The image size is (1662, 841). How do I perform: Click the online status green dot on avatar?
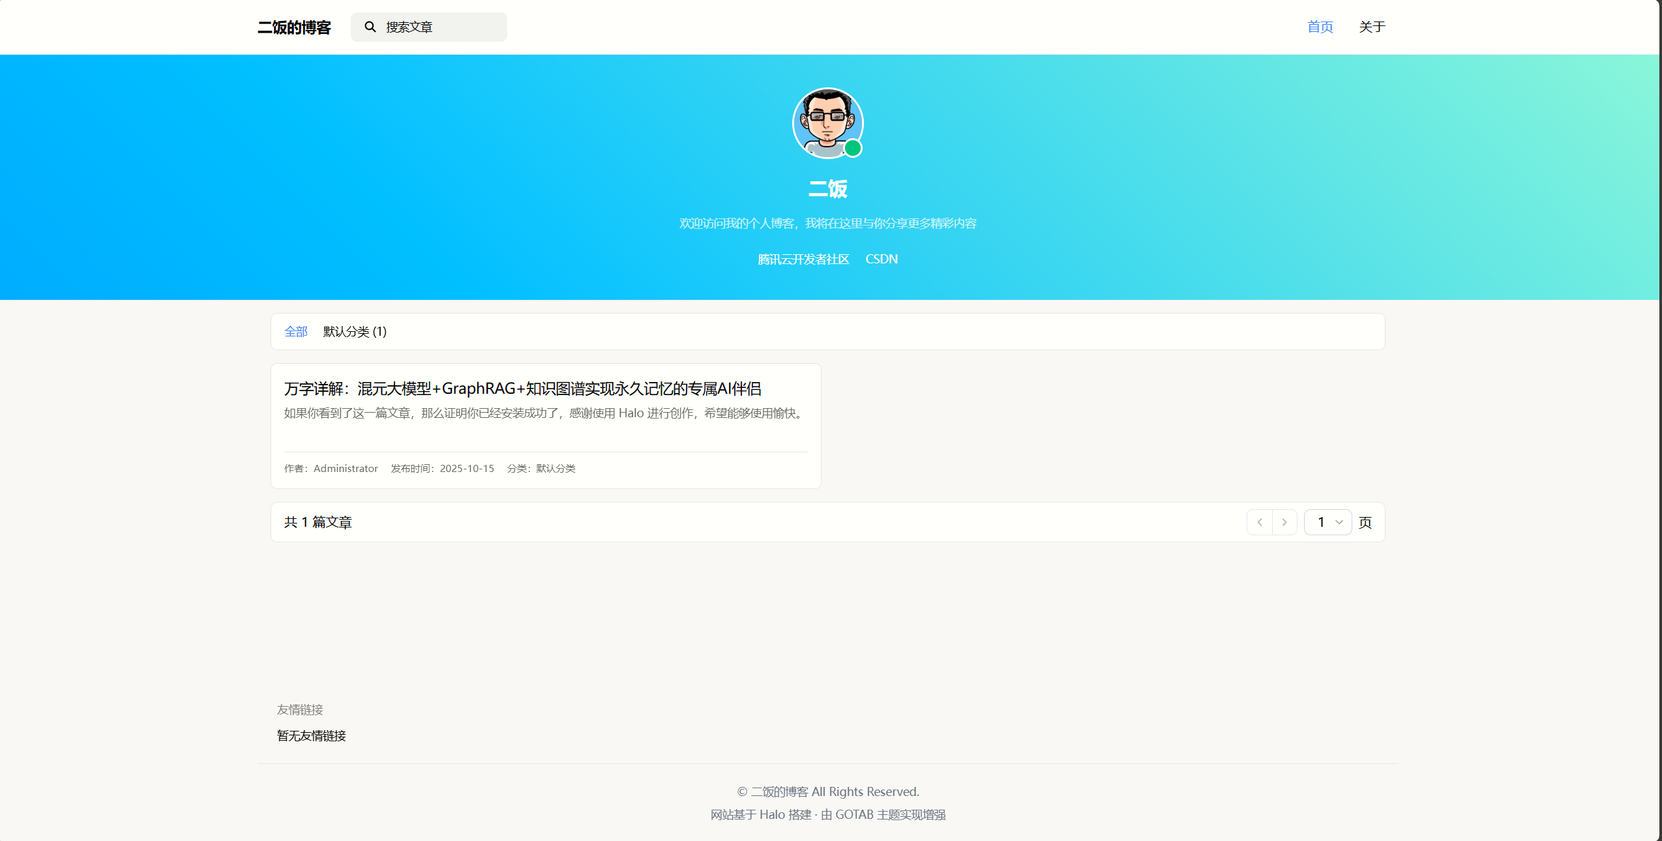[854, 149]
